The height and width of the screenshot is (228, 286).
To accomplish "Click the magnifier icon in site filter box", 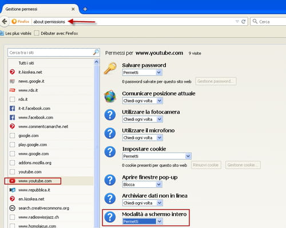I will pyautogui.click(x=96, y=52).
